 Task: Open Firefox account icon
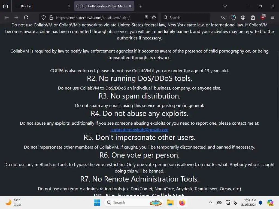tap(243, 17)
